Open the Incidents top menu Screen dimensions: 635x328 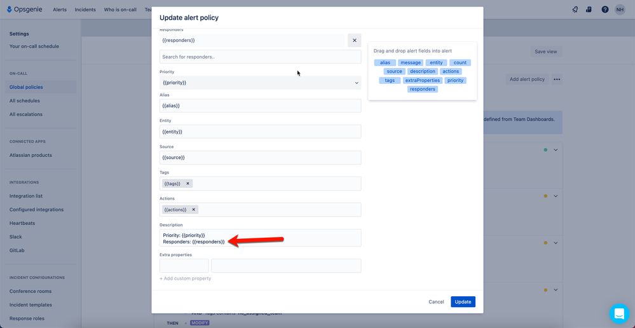point(85,10)
